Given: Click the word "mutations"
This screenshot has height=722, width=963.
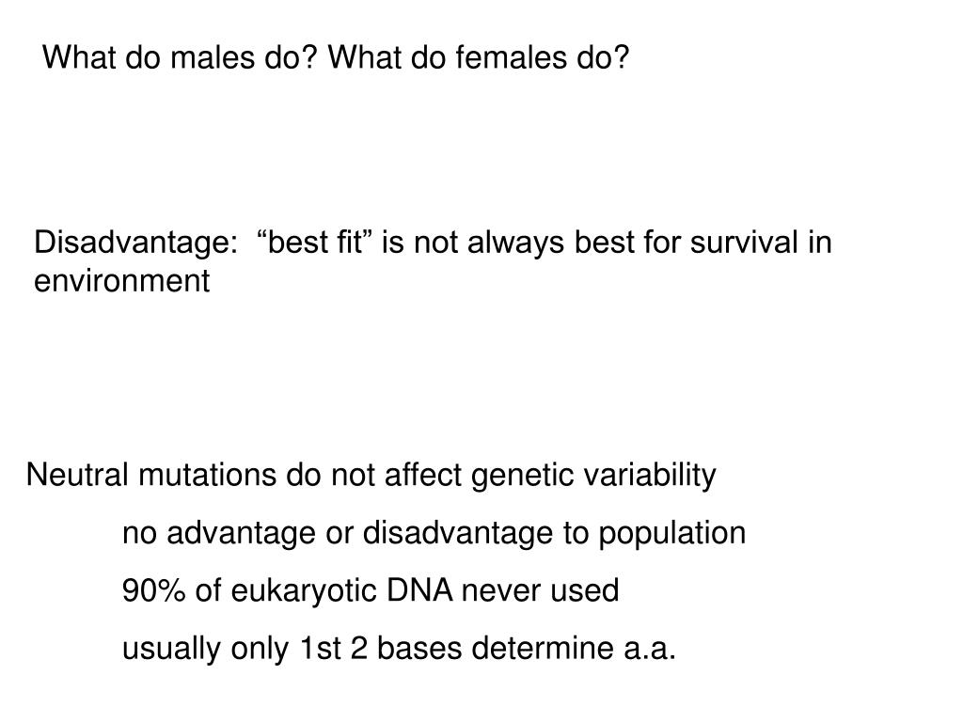Looking at the screenshot, I should [209, 476].
